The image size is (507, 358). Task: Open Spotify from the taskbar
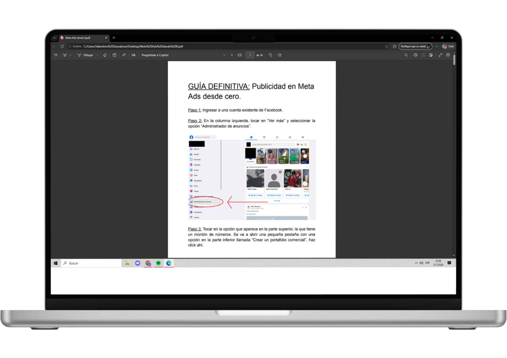158,263
